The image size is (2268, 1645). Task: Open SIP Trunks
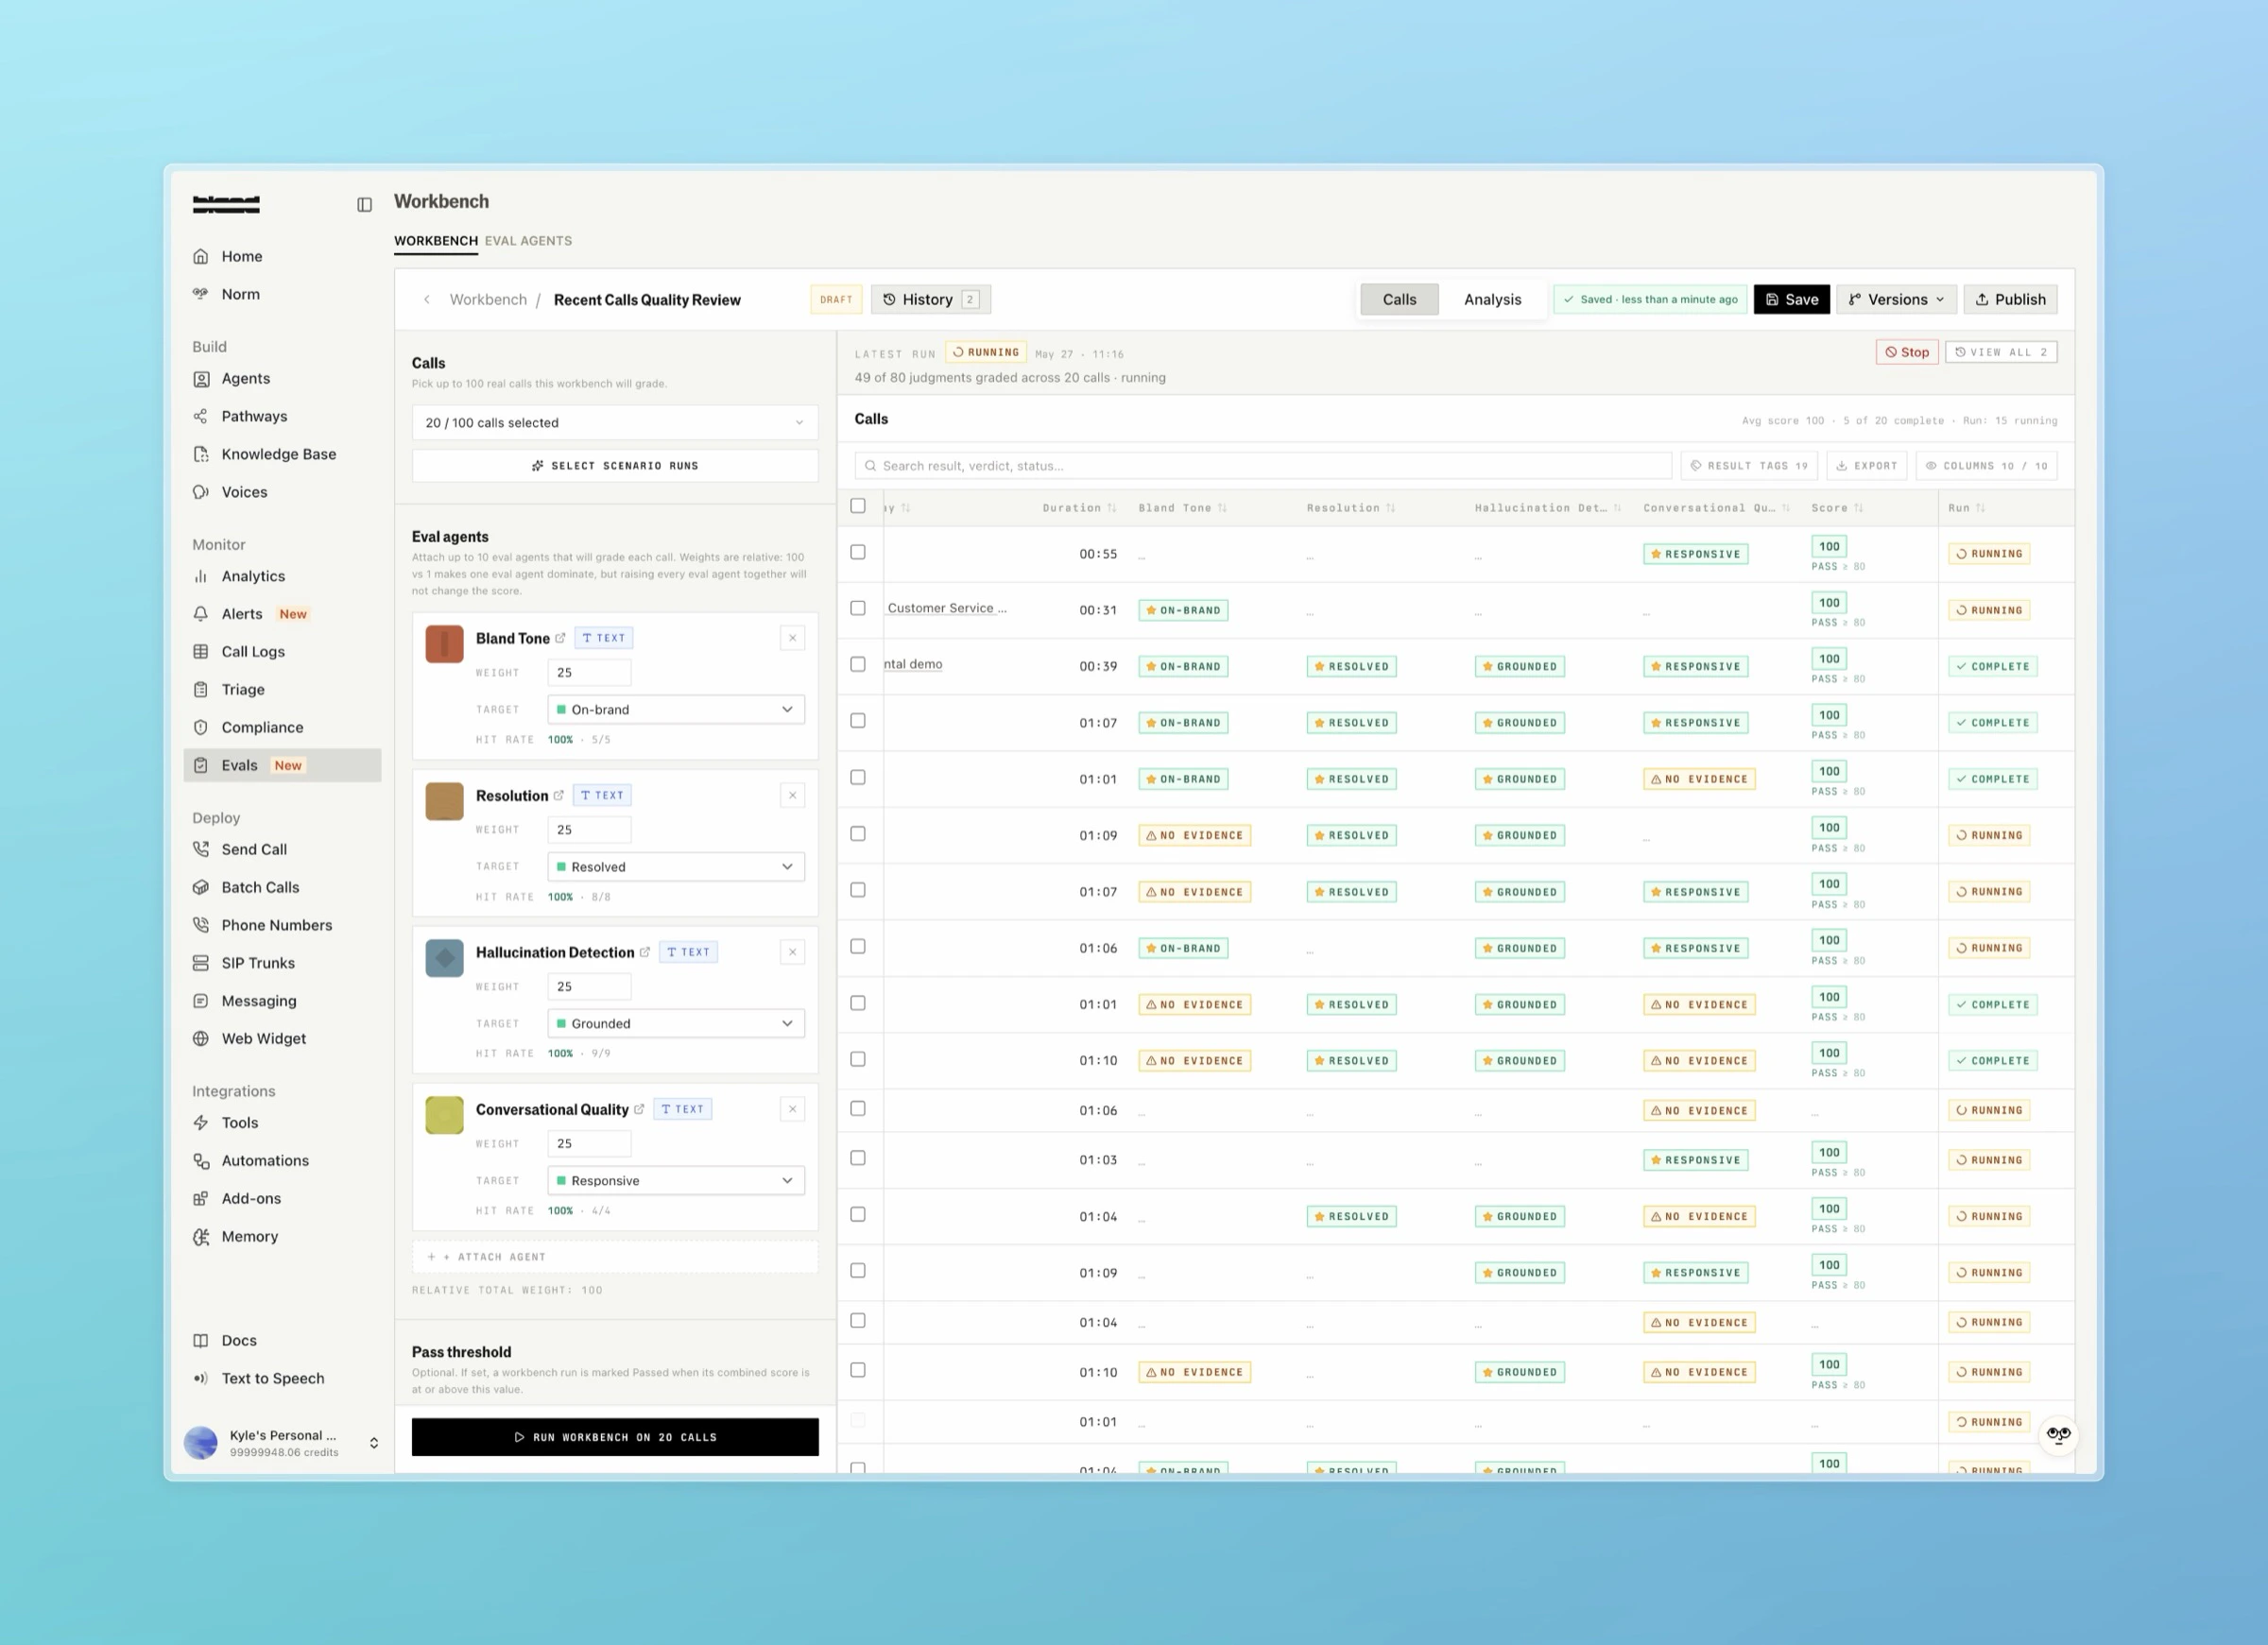tap(258, 963)
